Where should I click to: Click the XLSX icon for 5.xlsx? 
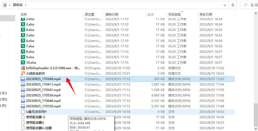[x=23, y=35]
